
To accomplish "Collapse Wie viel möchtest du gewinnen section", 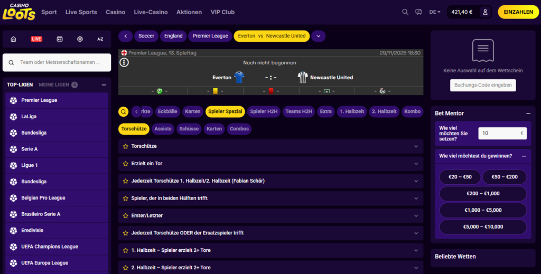I will [x=524, y=156].
